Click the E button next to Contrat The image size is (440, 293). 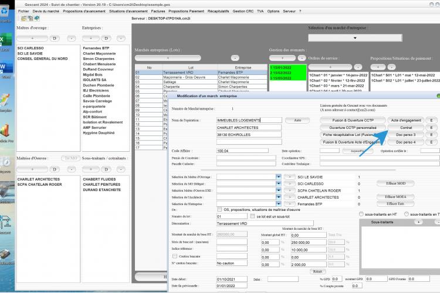431,128
